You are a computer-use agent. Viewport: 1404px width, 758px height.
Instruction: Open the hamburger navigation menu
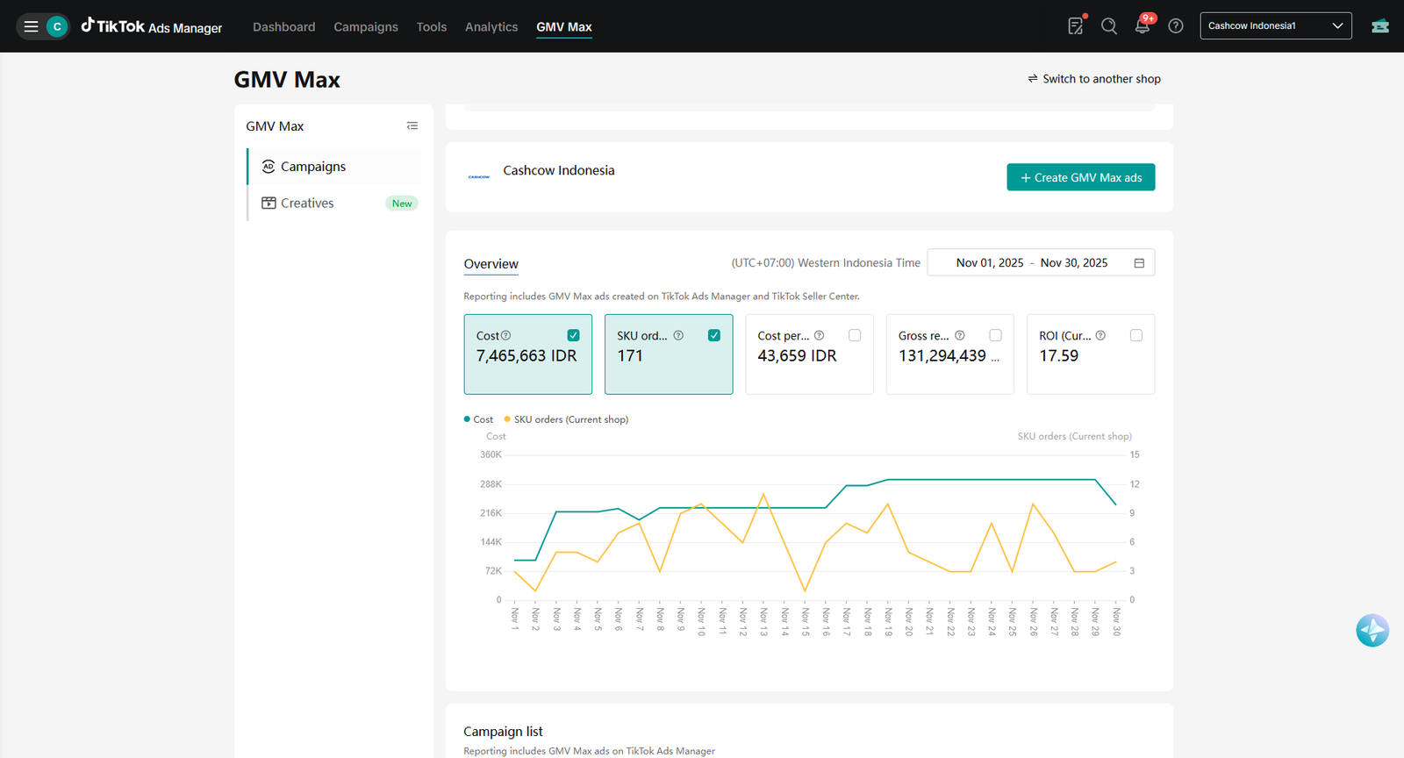tap(31, 26)
